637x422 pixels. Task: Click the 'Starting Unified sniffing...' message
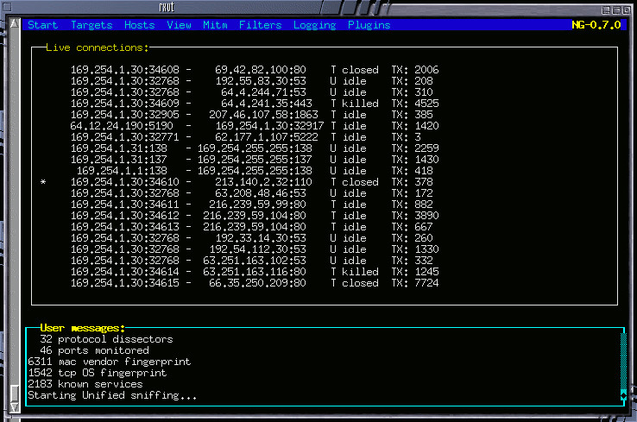coord(112,395)
